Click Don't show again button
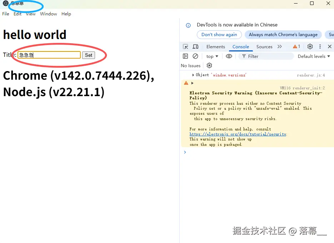Screen dimensions: 334x243 click(x=219, y=35)
